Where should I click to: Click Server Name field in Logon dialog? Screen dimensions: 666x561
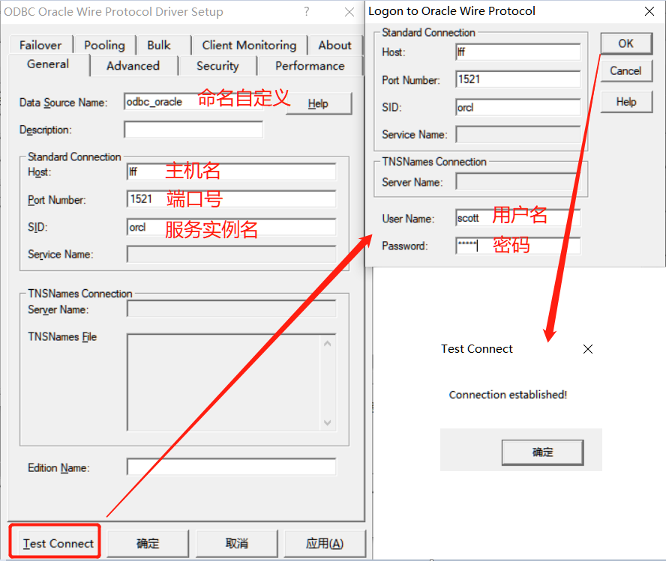click(x=517, y=182)
